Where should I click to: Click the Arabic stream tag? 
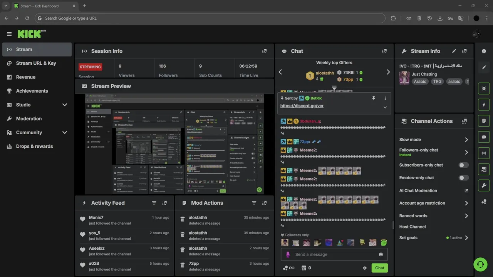tap(420, 82)
